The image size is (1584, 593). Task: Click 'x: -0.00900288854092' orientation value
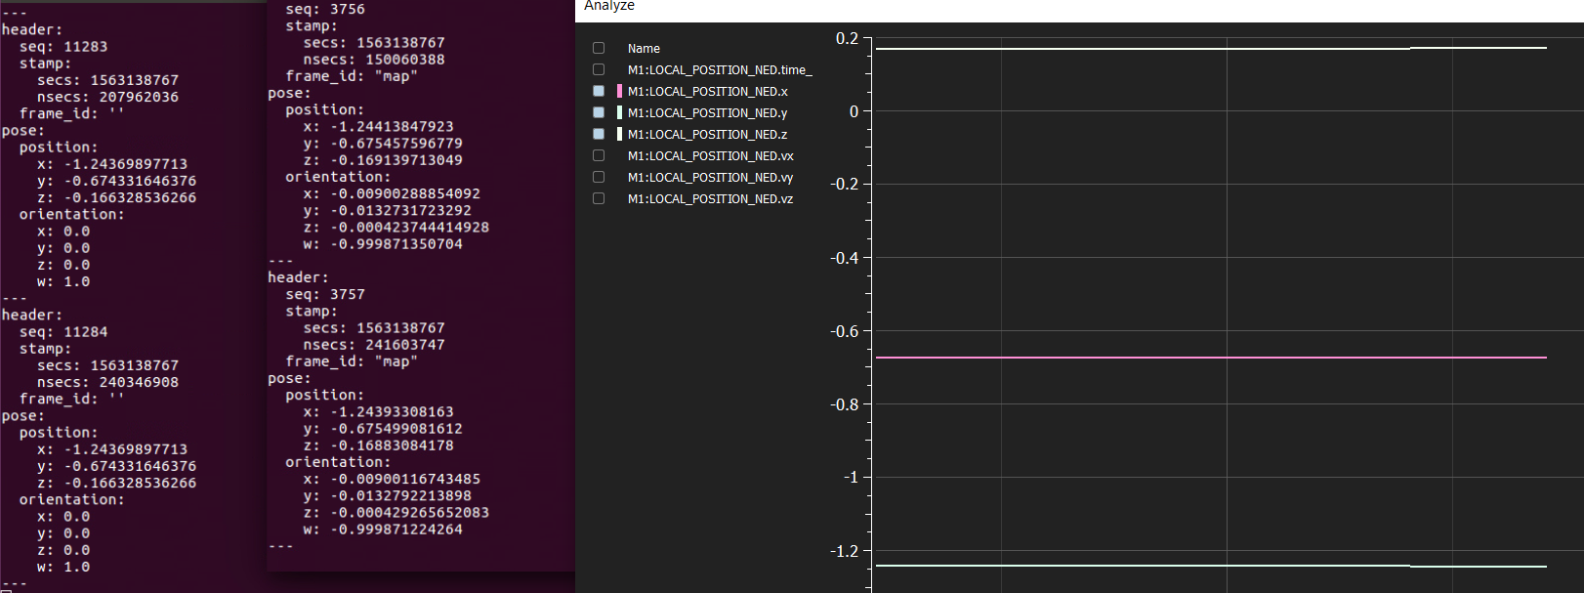pyautogui.click(x=392, y=193)
